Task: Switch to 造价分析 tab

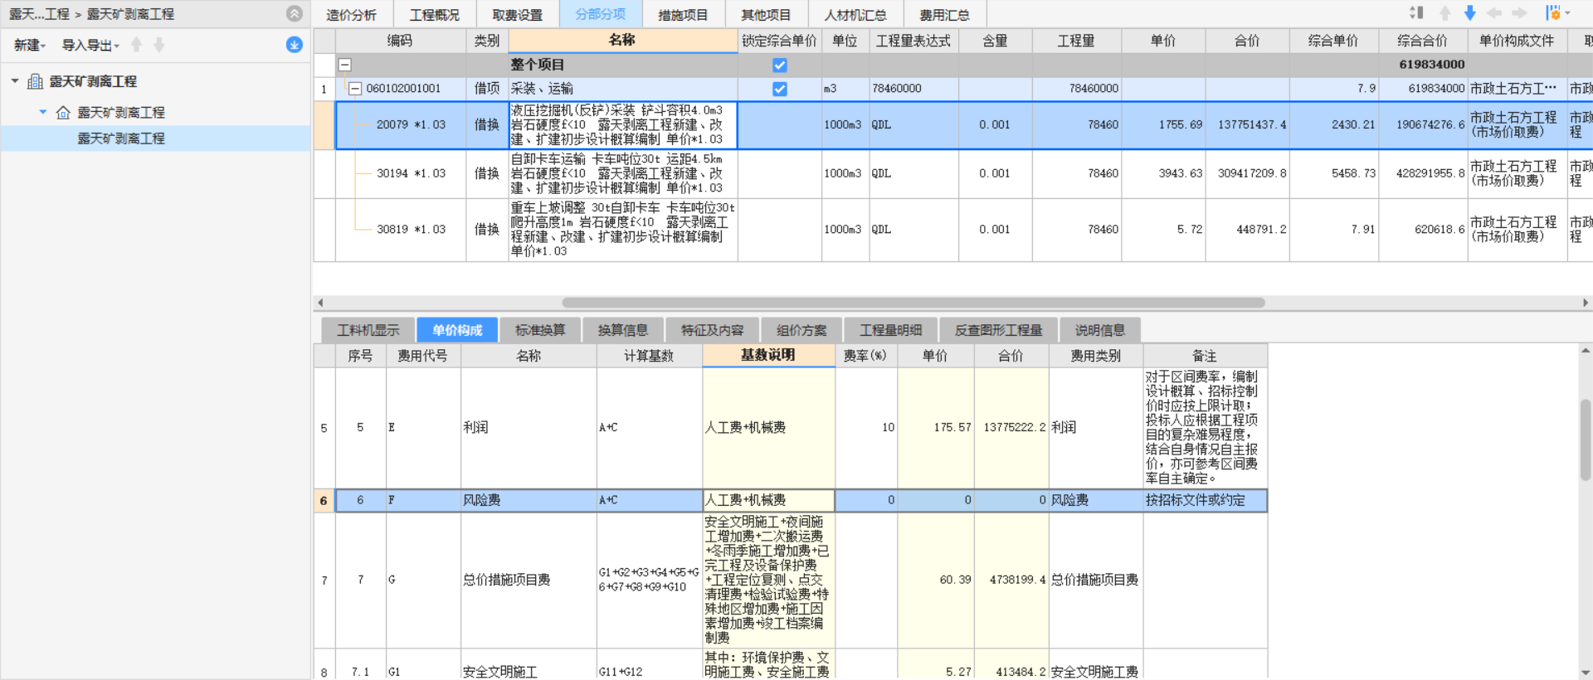Action: [351, 15]
